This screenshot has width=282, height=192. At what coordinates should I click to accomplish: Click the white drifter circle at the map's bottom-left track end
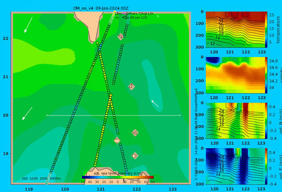[x=47, y=184]
